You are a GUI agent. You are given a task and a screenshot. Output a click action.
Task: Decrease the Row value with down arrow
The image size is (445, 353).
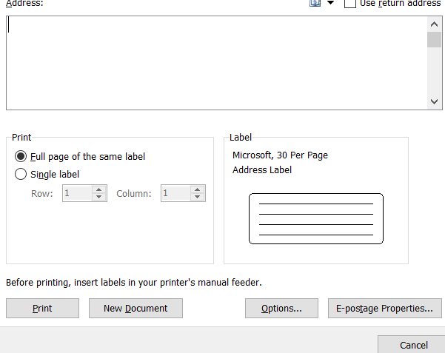click(99, 198)
